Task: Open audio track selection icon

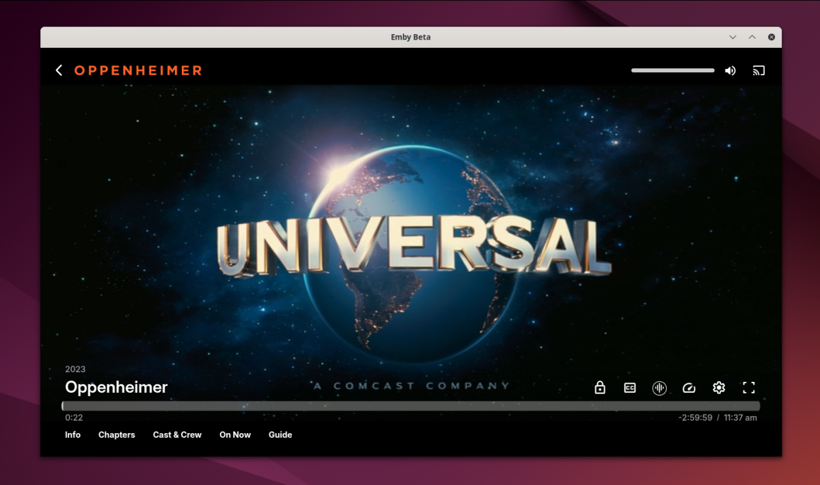Action: coord(659,387)
